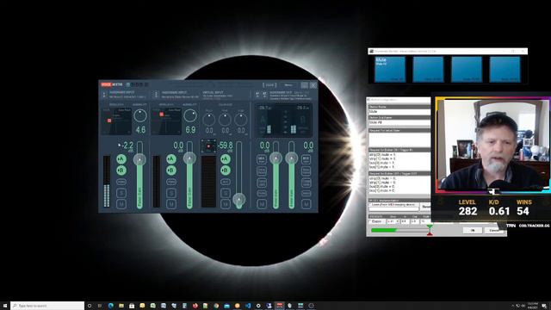Click the Audibility knob showing 4.6
This screenshot has width=551, height=310.
click(x=140, y=115)
